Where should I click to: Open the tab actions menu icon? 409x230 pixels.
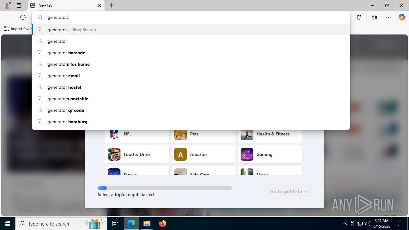click(19, 5)
